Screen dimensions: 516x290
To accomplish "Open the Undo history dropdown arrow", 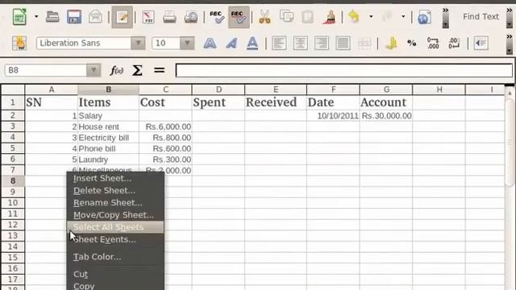I will 371,16.
